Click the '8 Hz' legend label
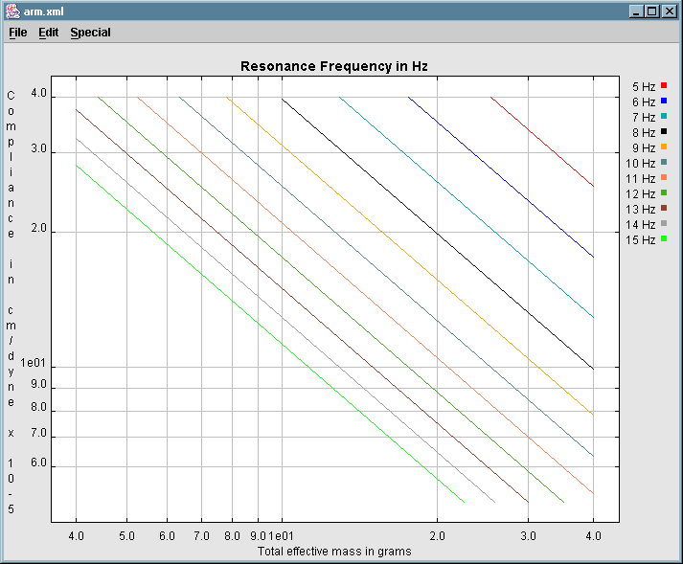683x564 pixels. 644,132
